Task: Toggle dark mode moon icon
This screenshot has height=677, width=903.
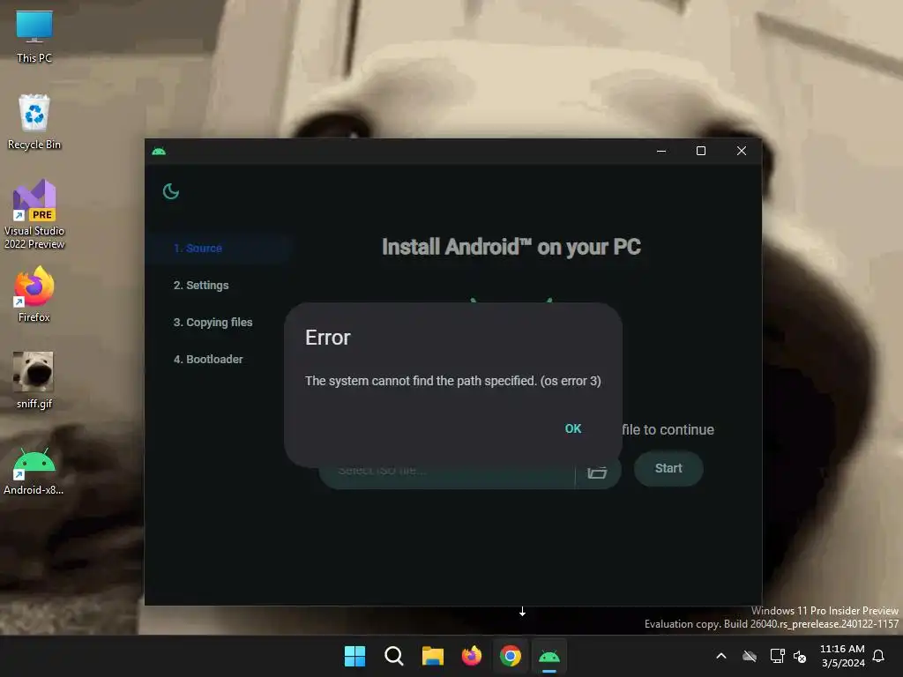Action: point(171,191)
